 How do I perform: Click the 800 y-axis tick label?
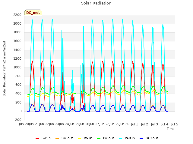(18, 76)
